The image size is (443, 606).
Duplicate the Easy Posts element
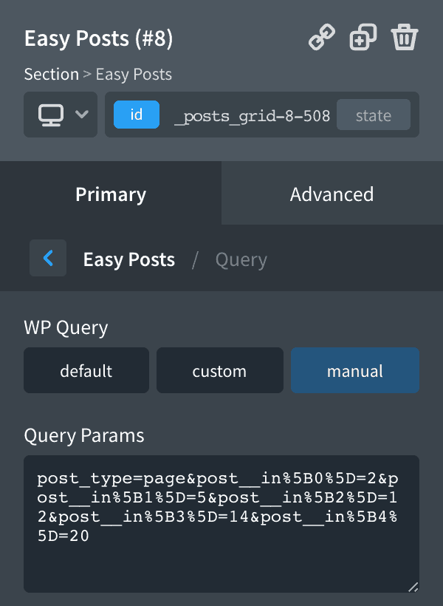[x=363, y=38]
